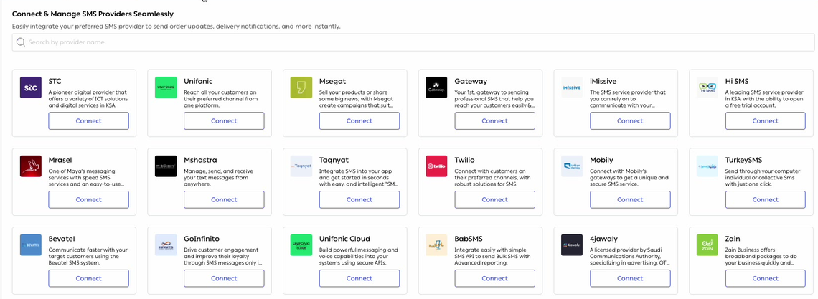Click the Hi SMS card title text

coord(737,81)
